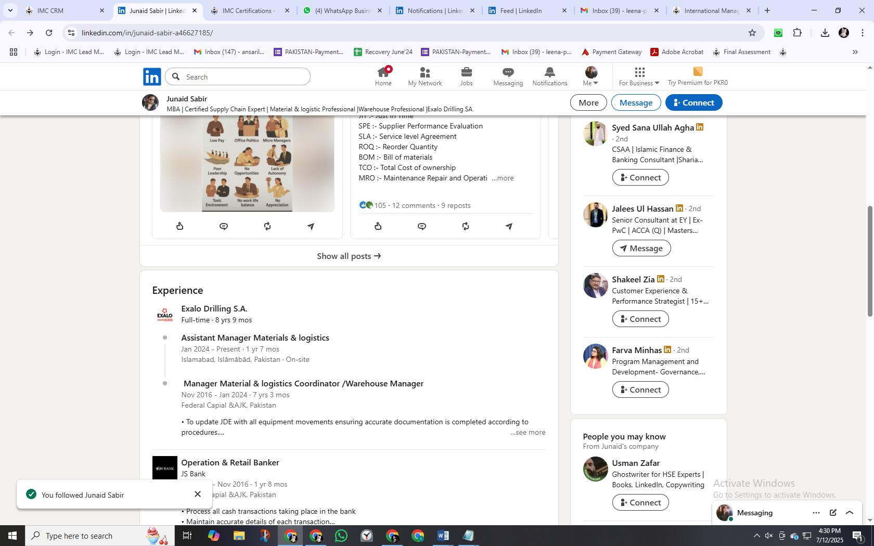Viewport: 874px width, 546px height.
Task: Open Exalo Drilling S.A. company link
Action: (x=214, y=308)
